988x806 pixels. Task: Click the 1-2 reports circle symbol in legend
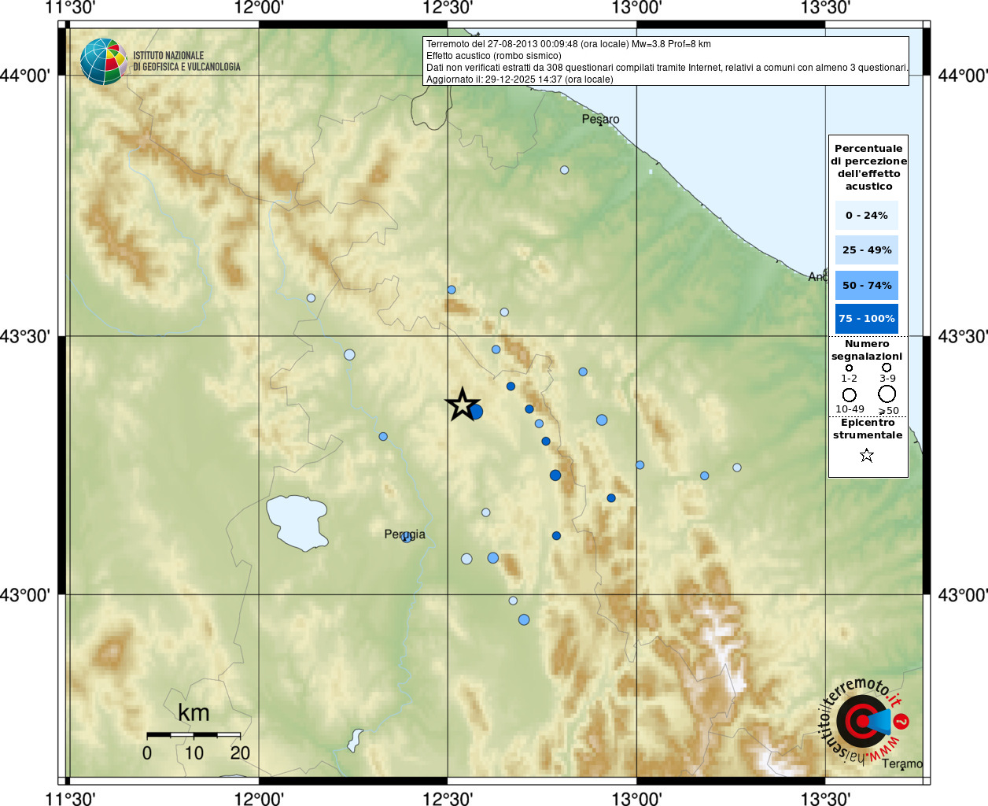click(849, 368)
